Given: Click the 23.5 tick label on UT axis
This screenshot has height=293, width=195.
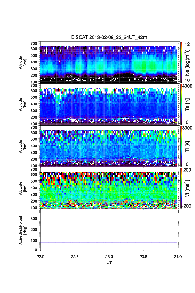Looking at the screenshot, I should tap(143, 257).
